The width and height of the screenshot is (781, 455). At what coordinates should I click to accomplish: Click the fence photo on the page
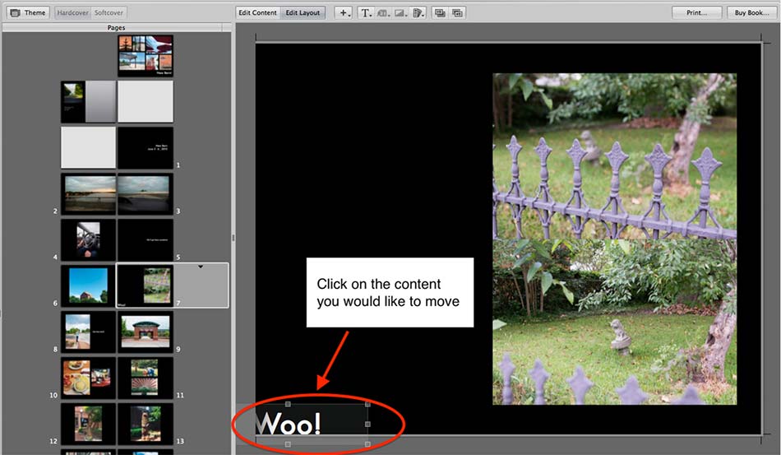pyautogui.click(x=614, y=239)
